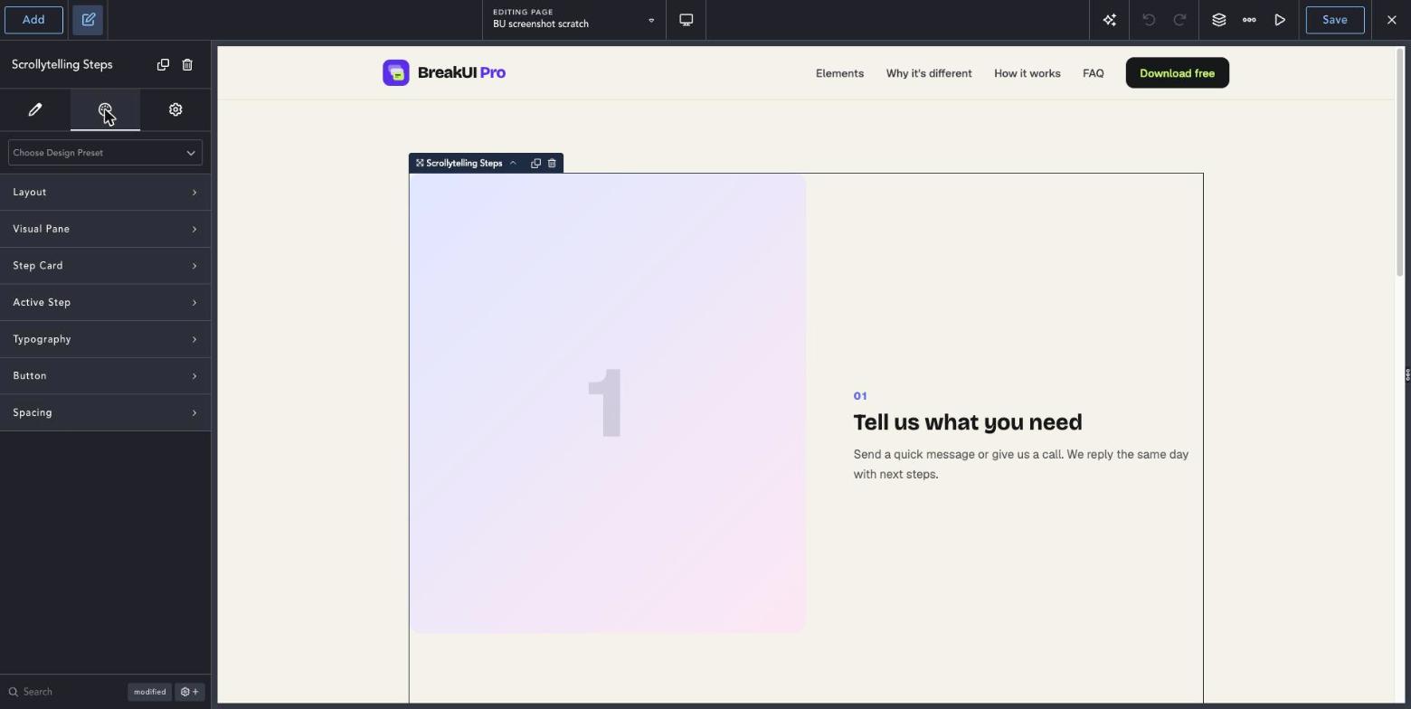This screenshot has height=709, width=1411.
Task: Close the editor with the X icon
Action: pos(1392,20)
